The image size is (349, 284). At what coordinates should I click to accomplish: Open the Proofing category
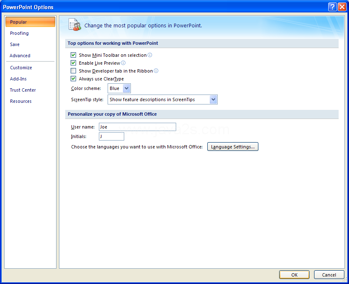tap(19, 33)
